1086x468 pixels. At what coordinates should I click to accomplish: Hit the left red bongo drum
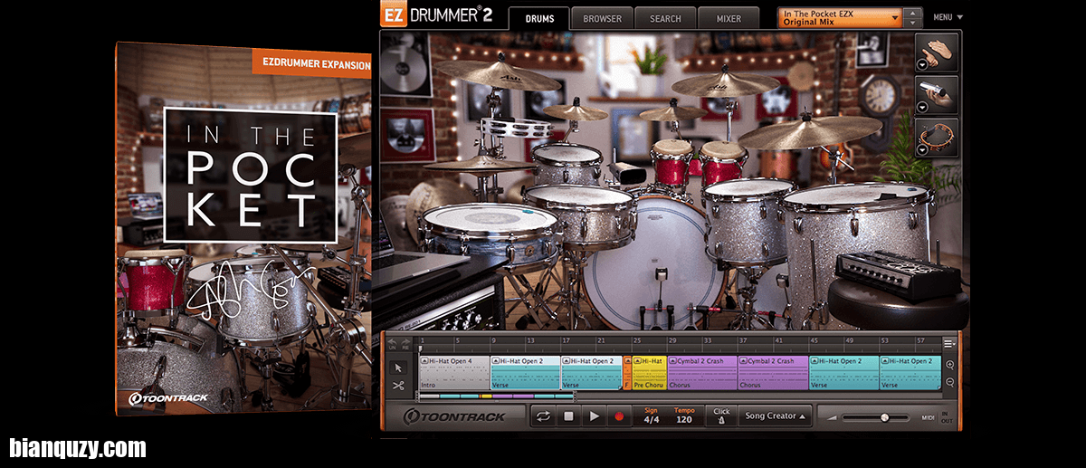coord(672,163)
